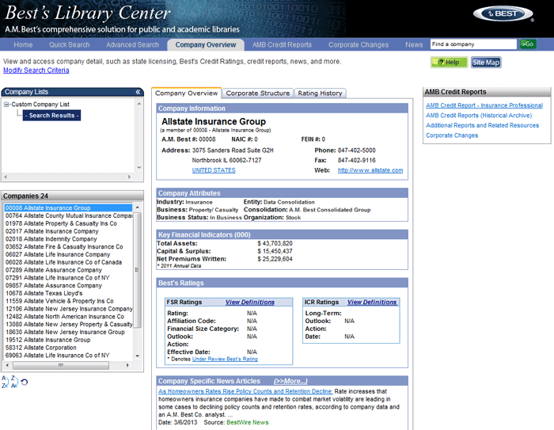The height and width of the screenshot is (430, 554).
Task: Go to the Home menu
Action: [x=23, y=44]
